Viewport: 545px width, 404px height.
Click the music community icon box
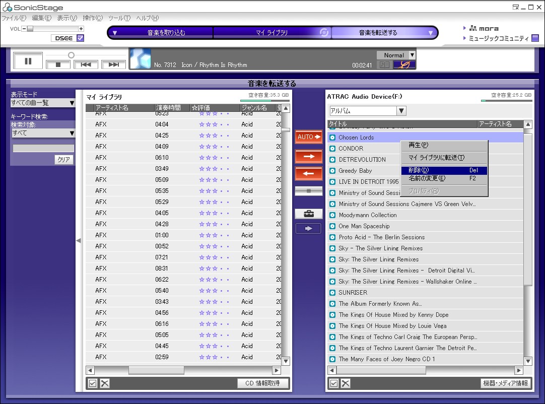(535, 38)
